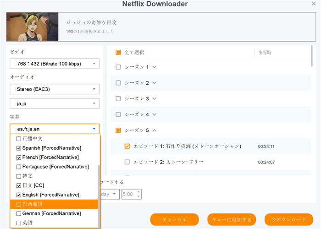This screenshot has width=321, height=229.
Task: Open the video resolution dropdown
Action: [x=55, y=64]
